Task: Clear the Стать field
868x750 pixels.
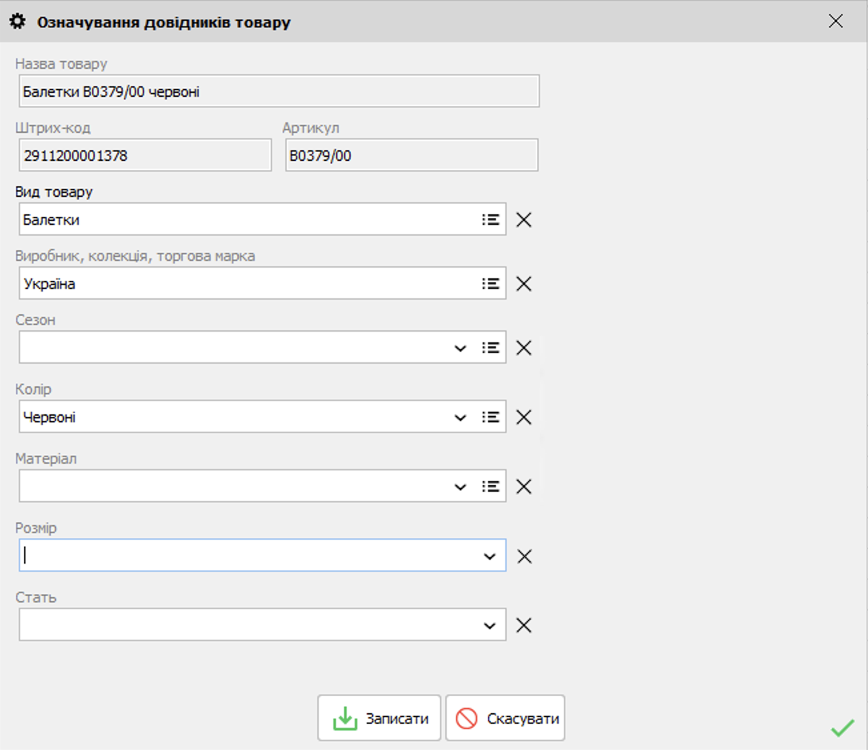Action: 524,625
